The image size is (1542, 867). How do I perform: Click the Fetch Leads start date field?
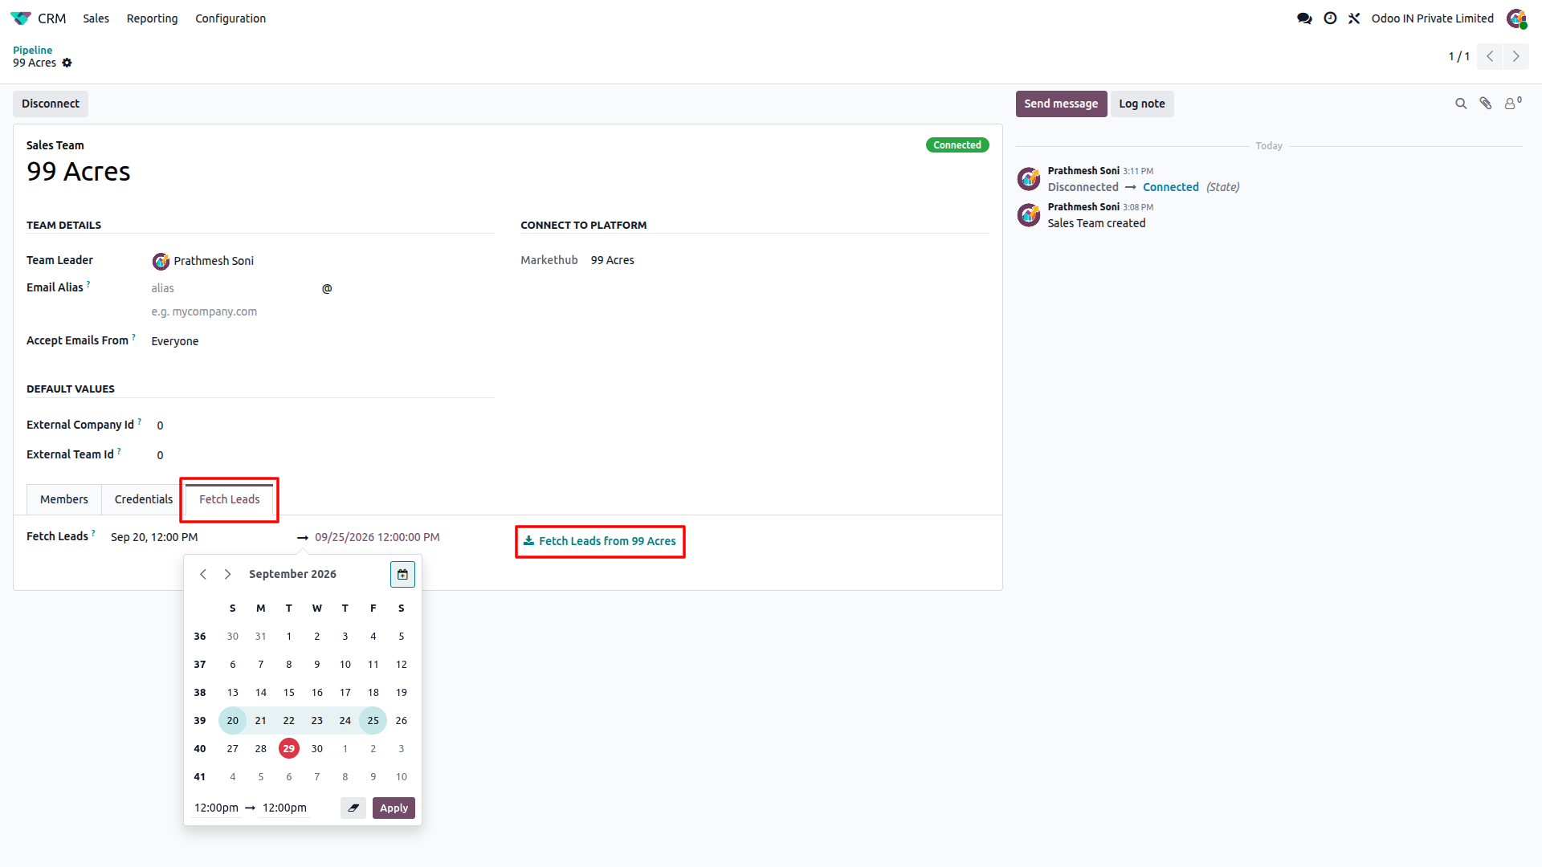click(x=201, y=537)
